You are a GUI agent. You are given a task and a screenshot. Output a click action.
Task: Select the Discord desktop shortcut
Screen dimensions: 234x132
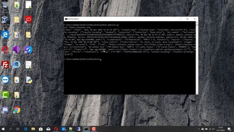(x=5, y=110)
